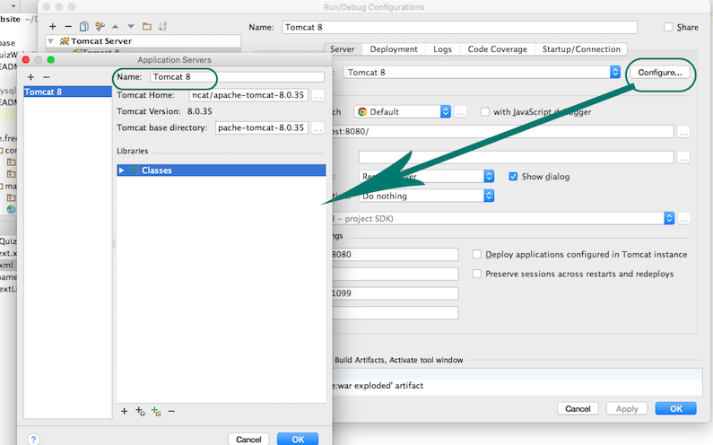
Task: Open ellipsis beside empty VM options field
Action: click(x=683, y=157)
